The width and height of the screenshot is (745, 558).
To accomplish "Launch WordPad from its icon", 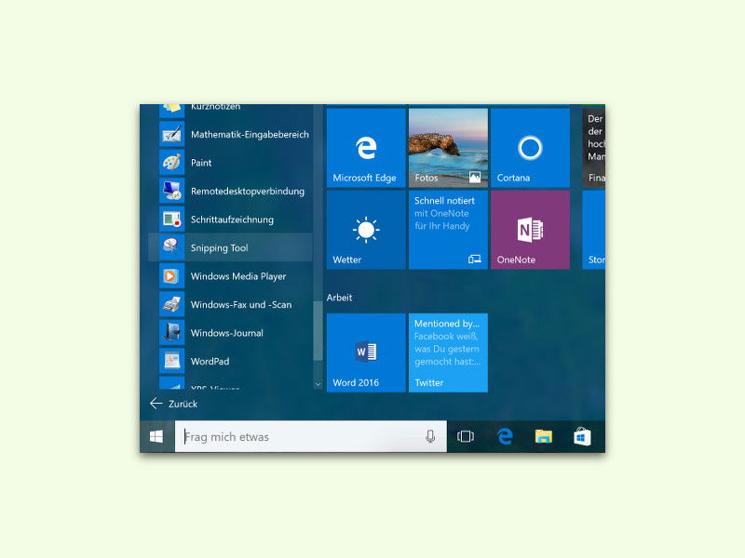I will pos(171,361).
